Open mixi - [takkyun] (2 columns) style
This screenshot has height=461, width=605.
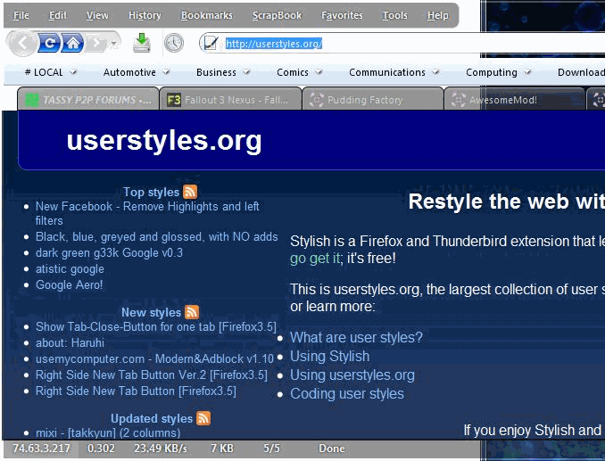[x=108, y=432]
